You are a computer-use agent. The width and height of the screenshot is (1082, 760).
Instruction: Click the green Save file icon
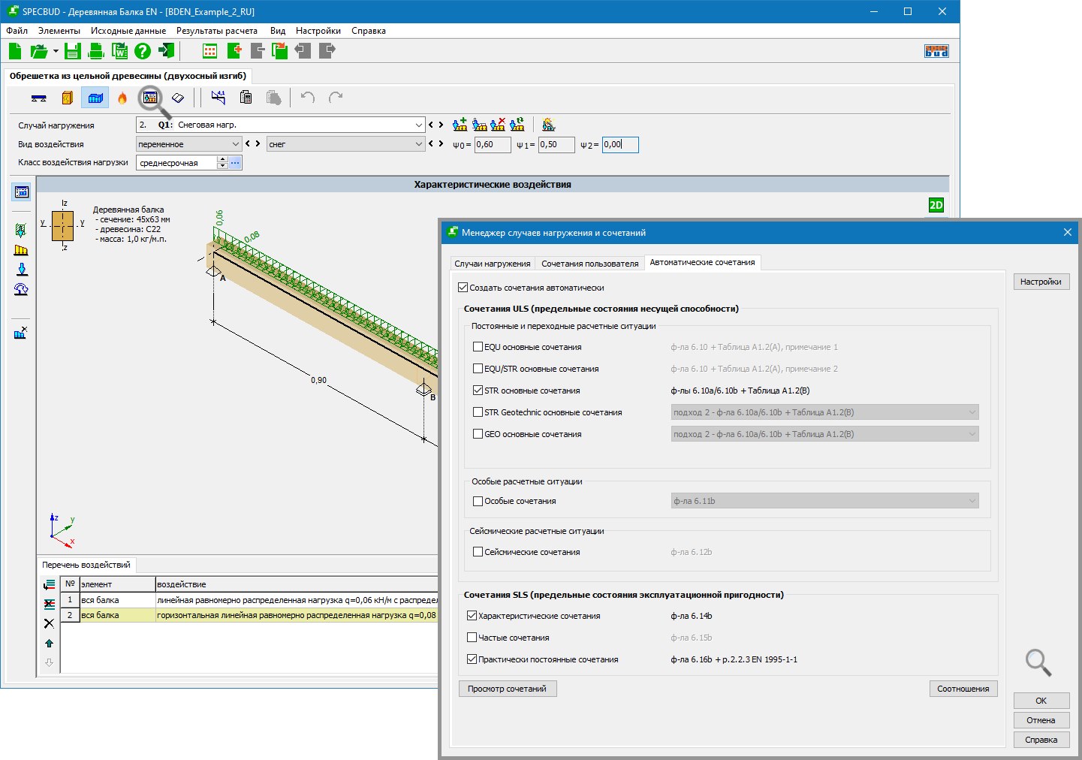pos(72,51)
